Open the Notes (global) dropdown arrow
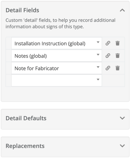 98,55
